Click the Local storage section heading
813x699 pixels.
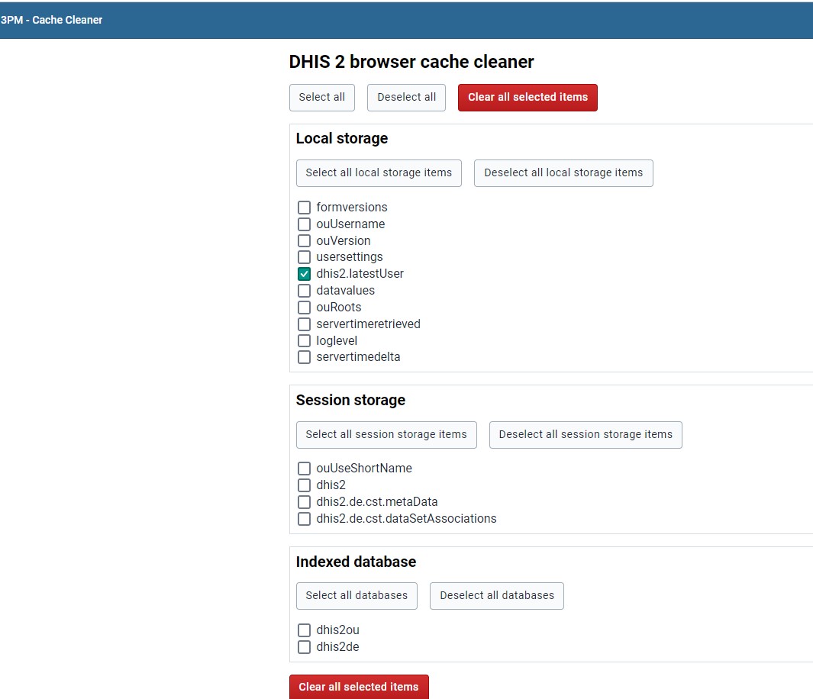click(x=342, y=138)
